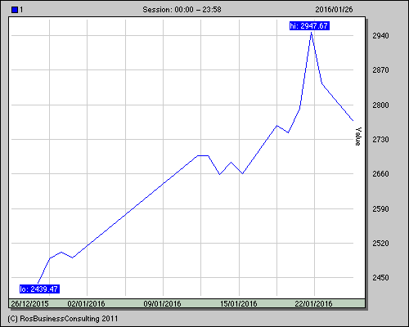Click the hi: 2947.67 marker label
This screenshot has width=409, height=327.
click(309, 26)
